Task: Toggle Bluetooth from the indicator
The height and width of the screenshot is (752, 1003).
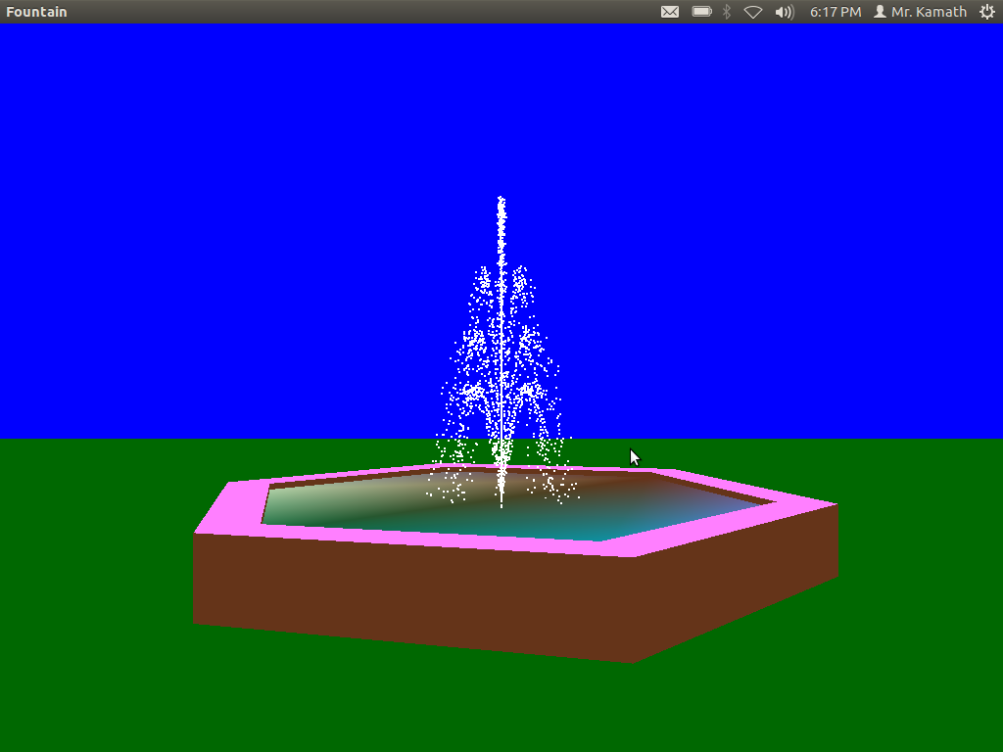Action: click(726, 11)
